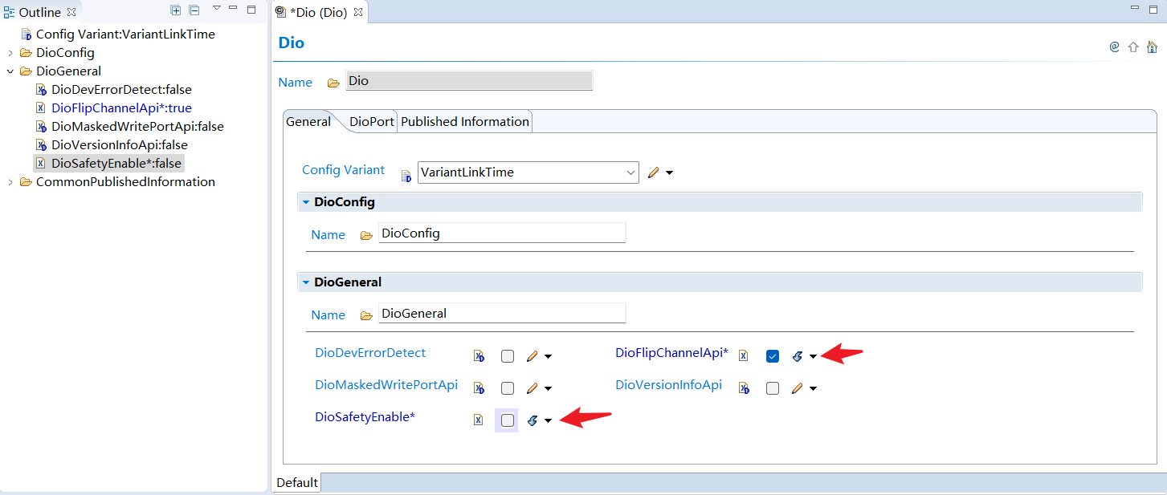Enable the DioMaskedWritePortApi checkbox
The height and width of the screenshot is (495, 1167).
[508, 388]
